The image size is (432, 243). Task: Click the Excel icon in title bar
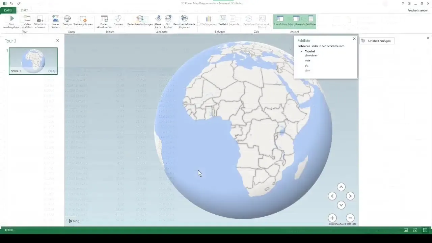(x=5, y=3)
